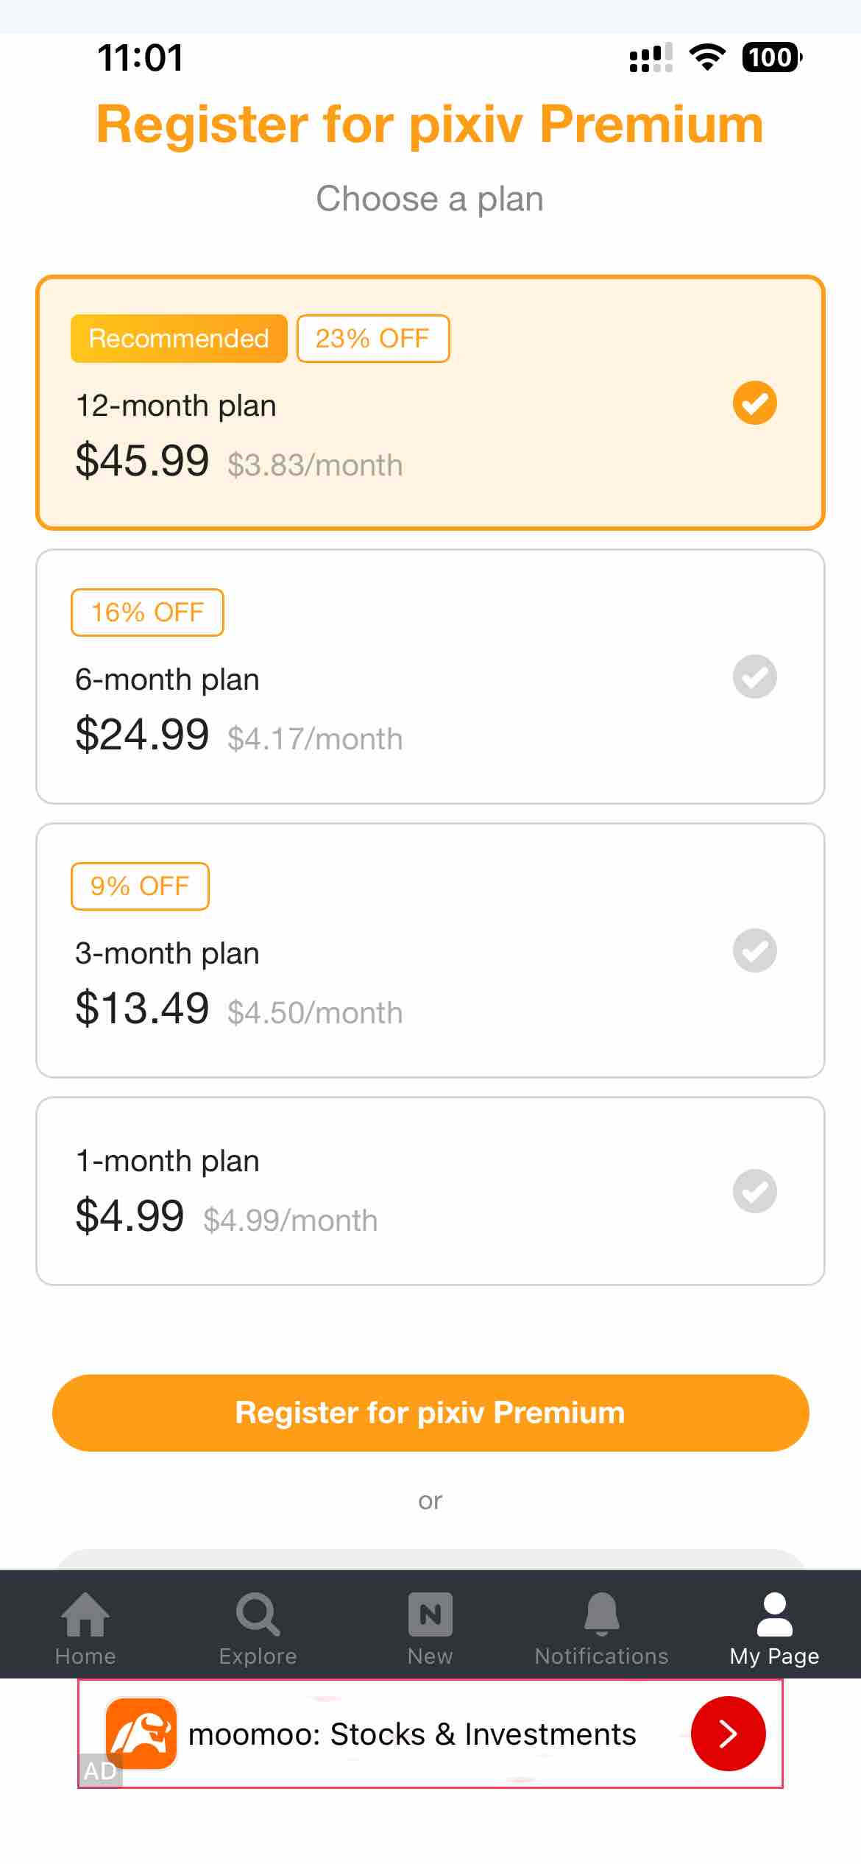
Task: Tap the Recommended label
Action: (179, 339)
